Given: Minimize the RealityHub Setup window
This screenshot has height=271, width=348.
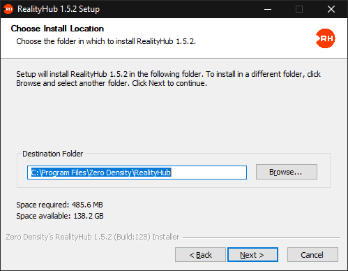Looking at the screenshot, I should pos(268,9).
